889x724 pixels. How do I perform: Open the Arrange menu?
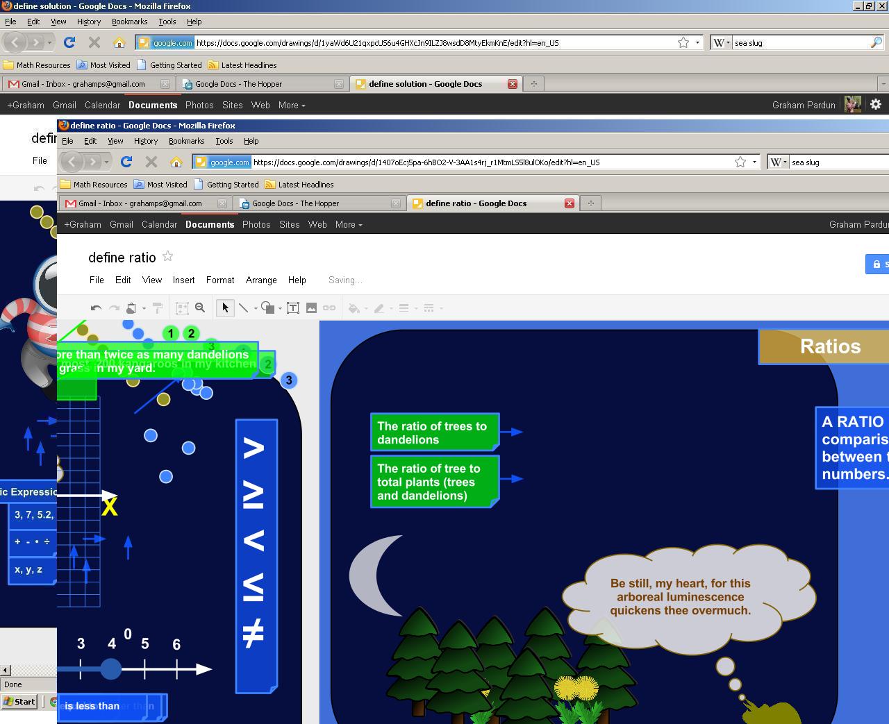[261, 280]
